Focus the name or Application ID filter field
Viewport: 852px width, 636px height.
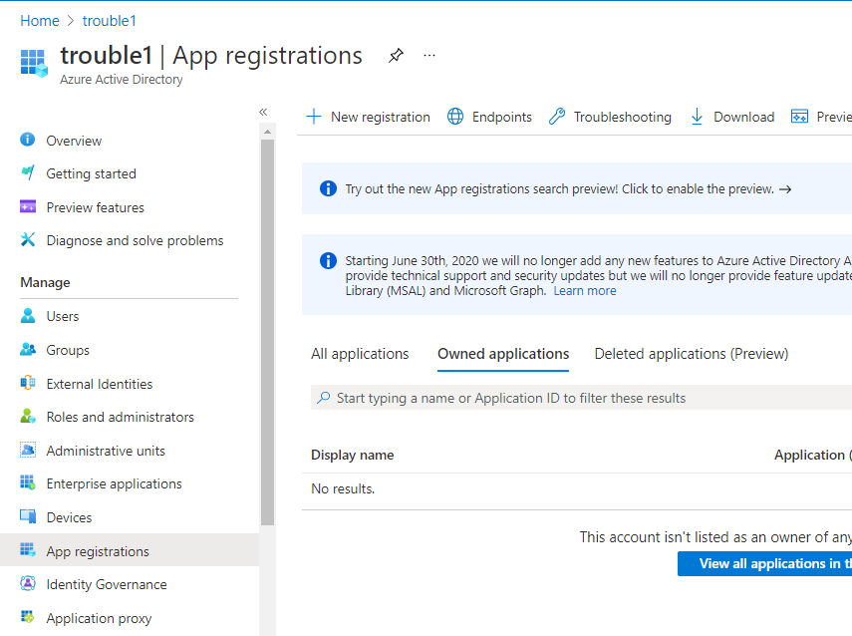(581, 398)
